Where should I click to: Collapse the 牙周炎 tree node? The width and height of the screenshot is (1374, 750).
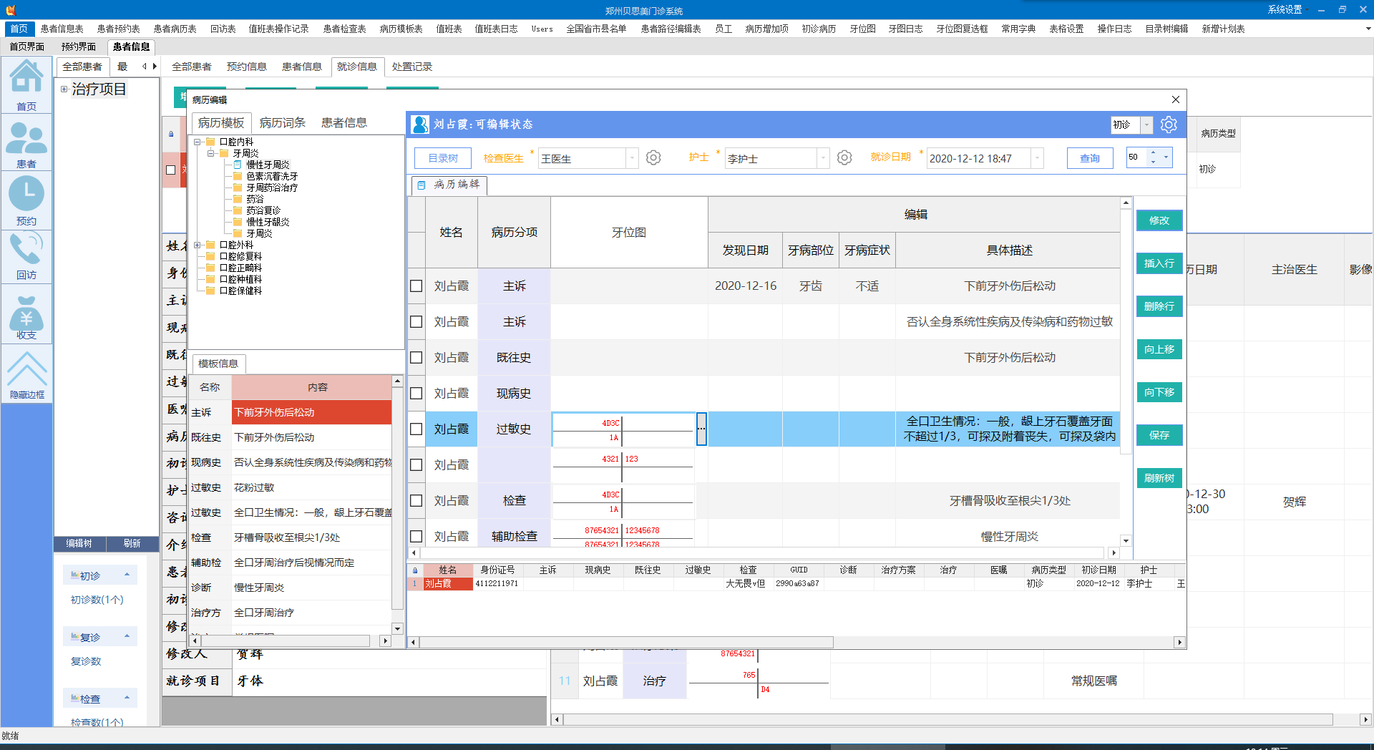click(x=211, y=153)
